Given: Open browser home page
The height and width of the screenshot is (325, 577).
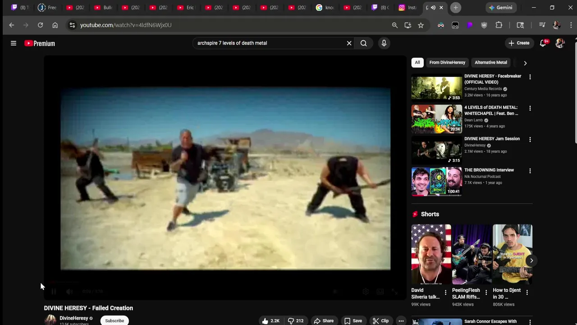Looking at the screenshot, I should pyautogui.click(x=55, y=25).
